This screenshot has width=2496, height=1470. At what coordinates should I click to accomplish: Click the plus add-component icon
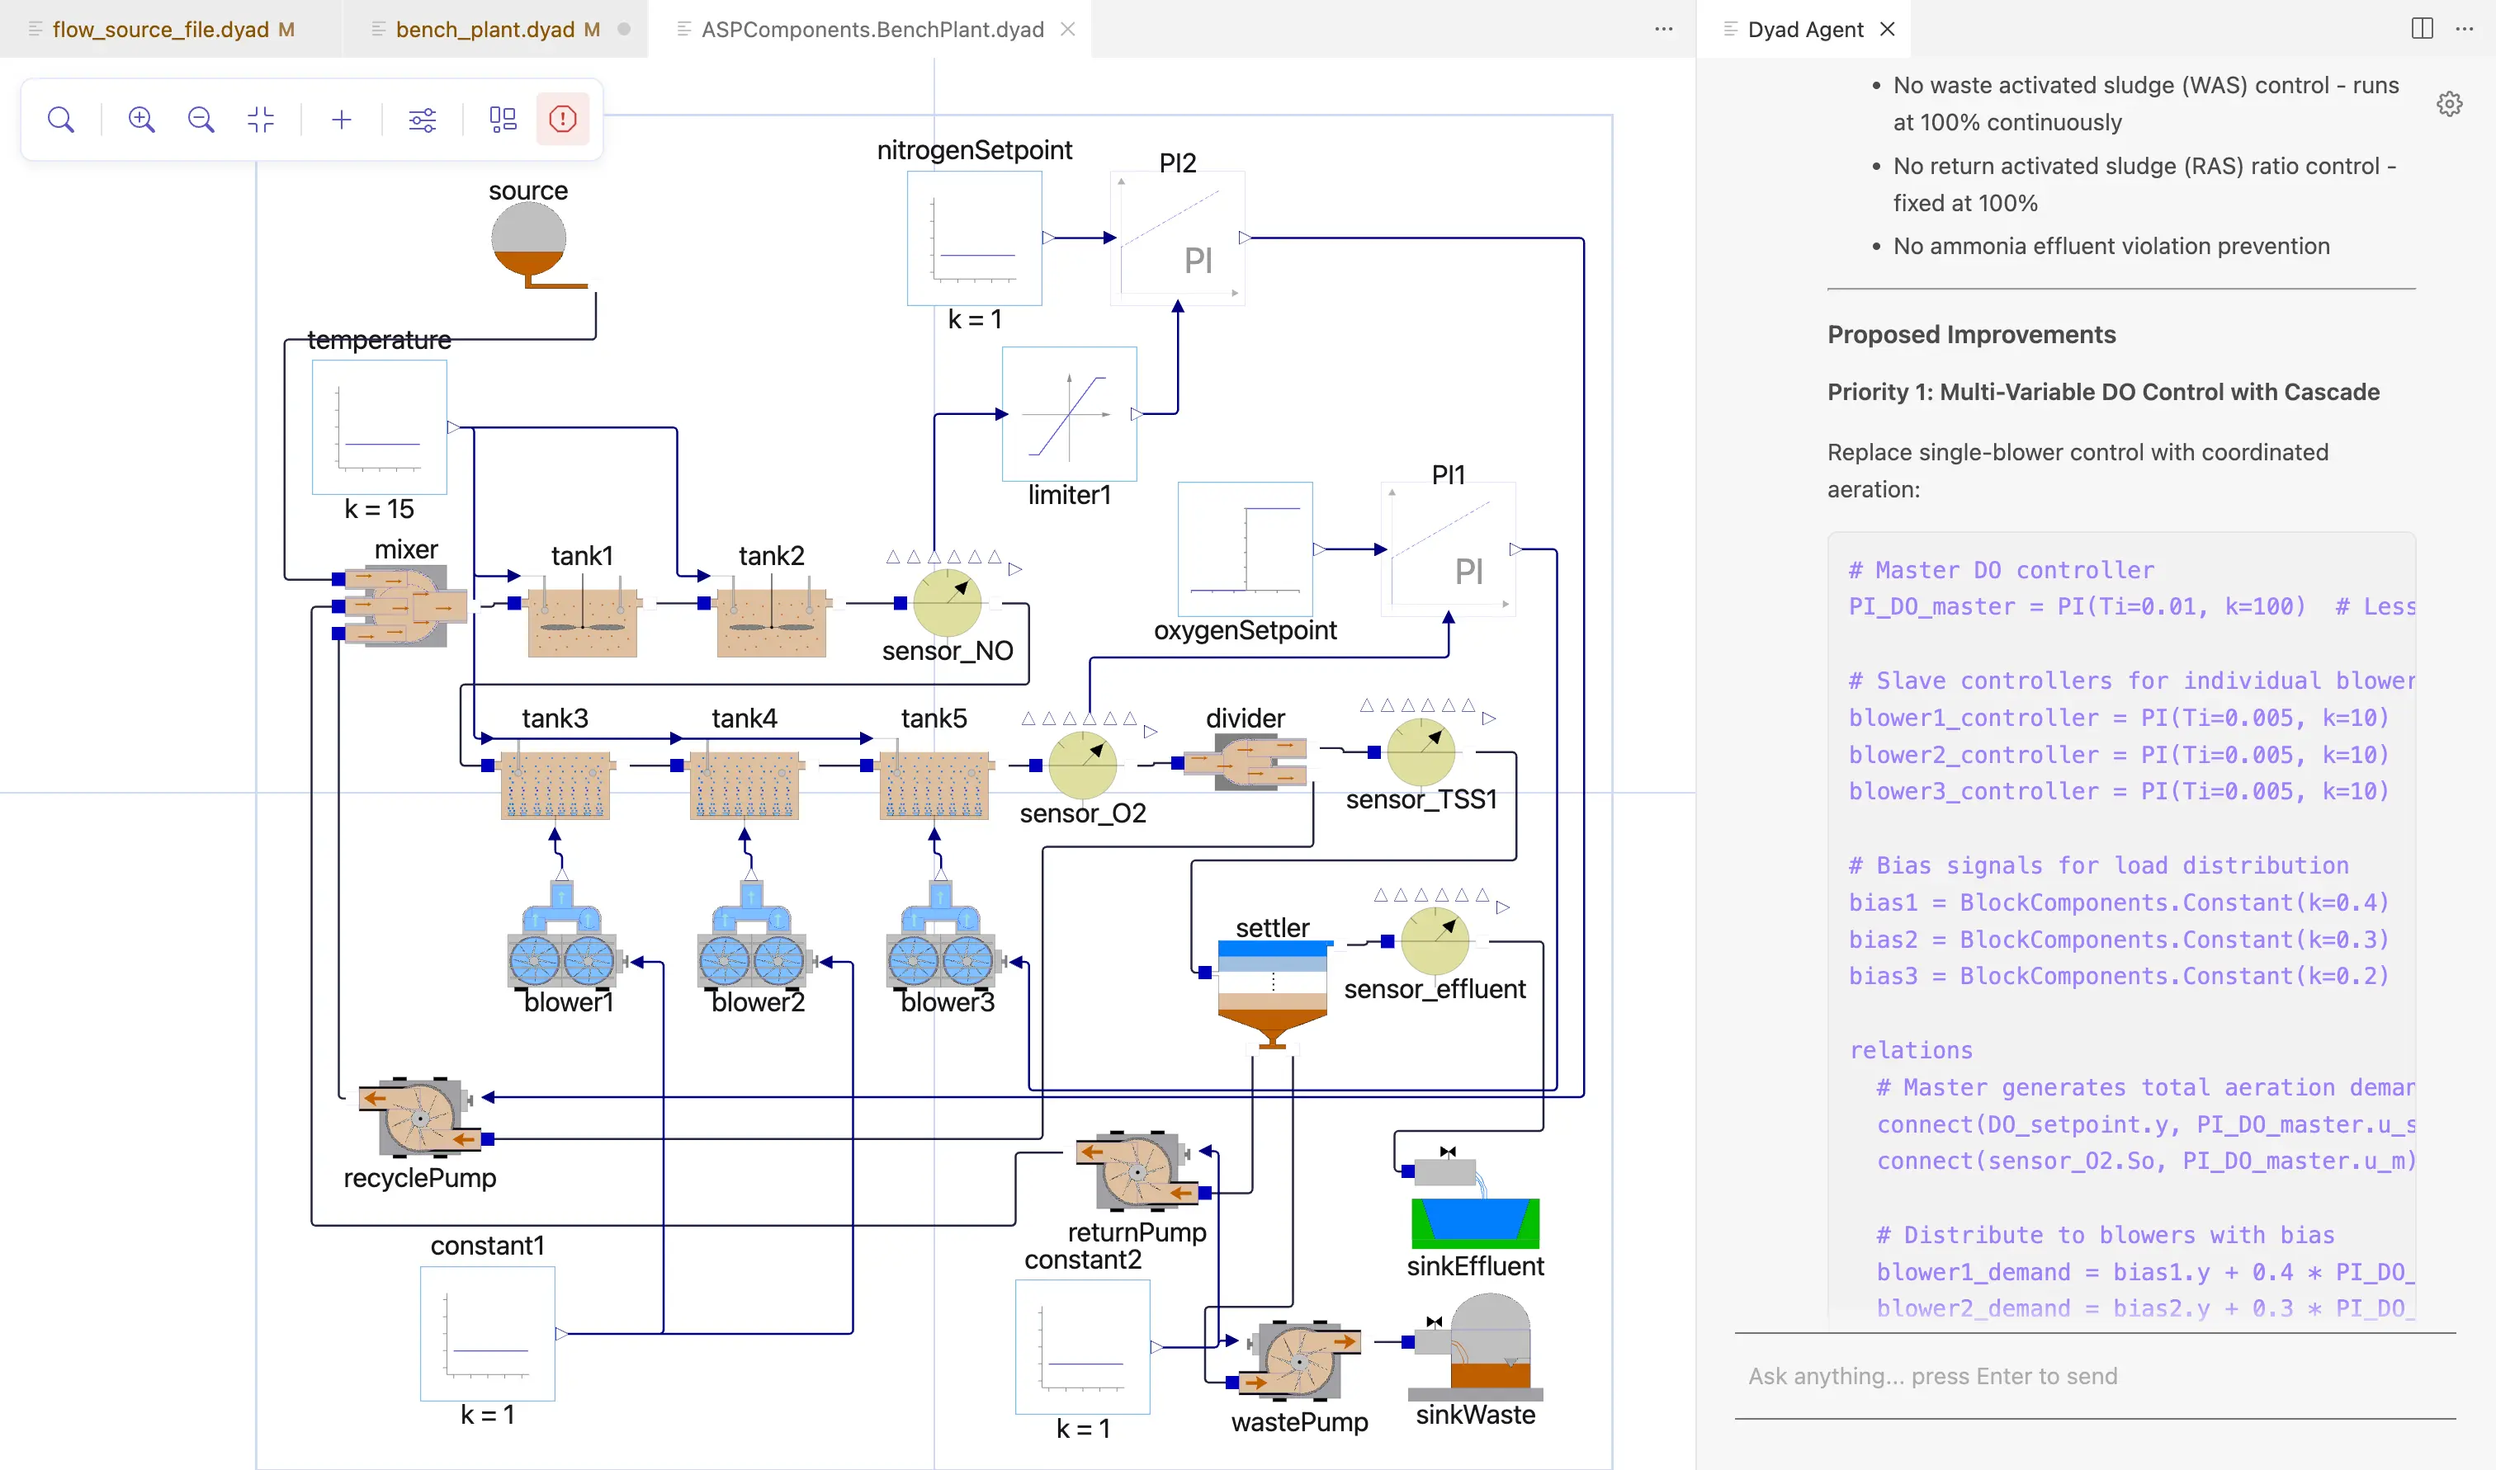coord(341,120)
